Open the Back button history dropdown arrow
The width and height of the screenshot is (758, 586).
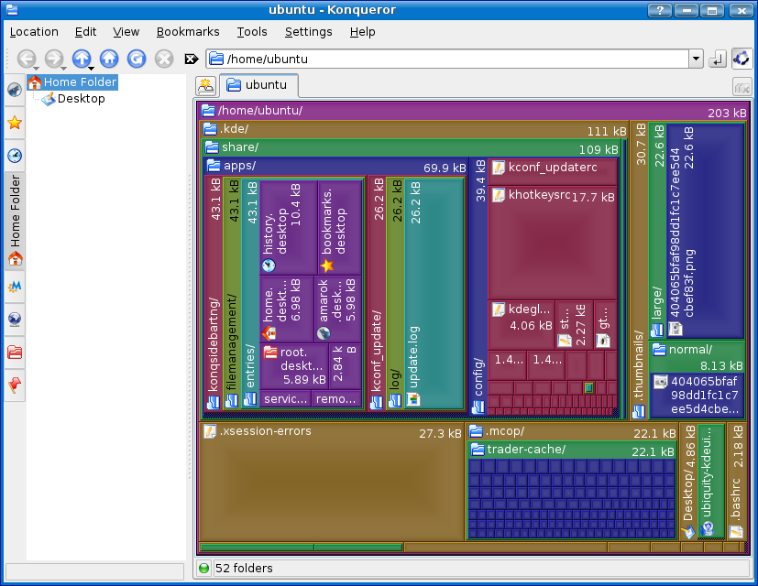coord(36,69)
